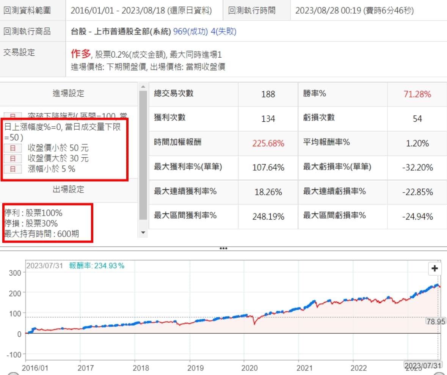The width and height of the screenshot is (447, 375).
Task: Click the 2023/07/31 date marker on x-axis
Action: tap(423, 366)
